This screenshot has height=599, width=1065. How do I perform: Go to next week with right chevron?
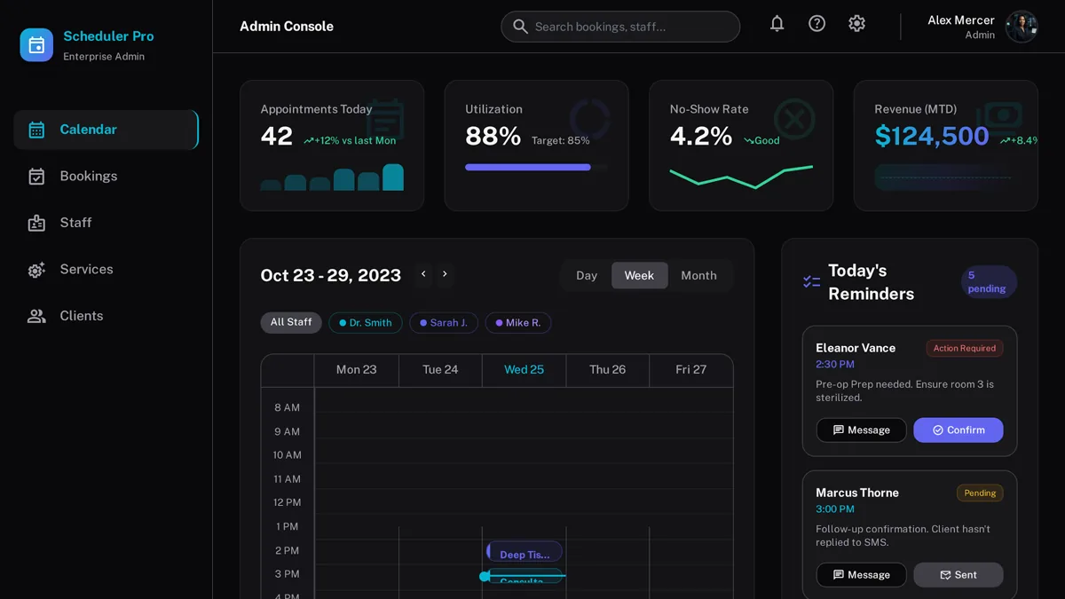click(445, 274)
